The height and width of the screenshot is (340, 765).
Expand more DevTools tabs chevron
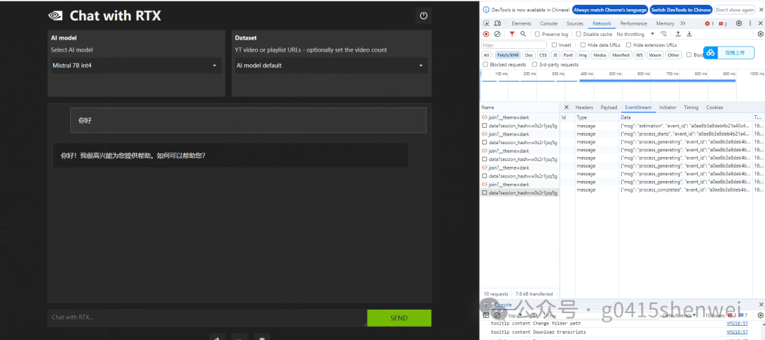(x=683, y=23)
